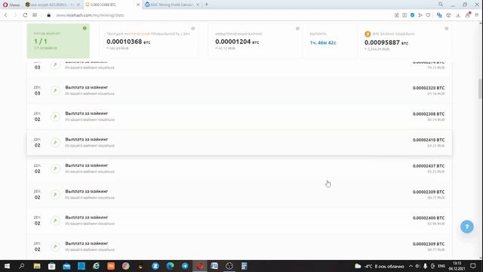Open OBS Studio from the taskbar
Screen dimensions: 483x272
tap(229, 266)
